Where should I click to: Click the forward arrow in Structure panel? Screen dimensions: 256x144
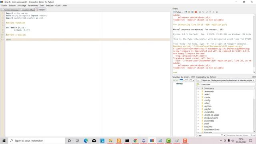(176, 80)
